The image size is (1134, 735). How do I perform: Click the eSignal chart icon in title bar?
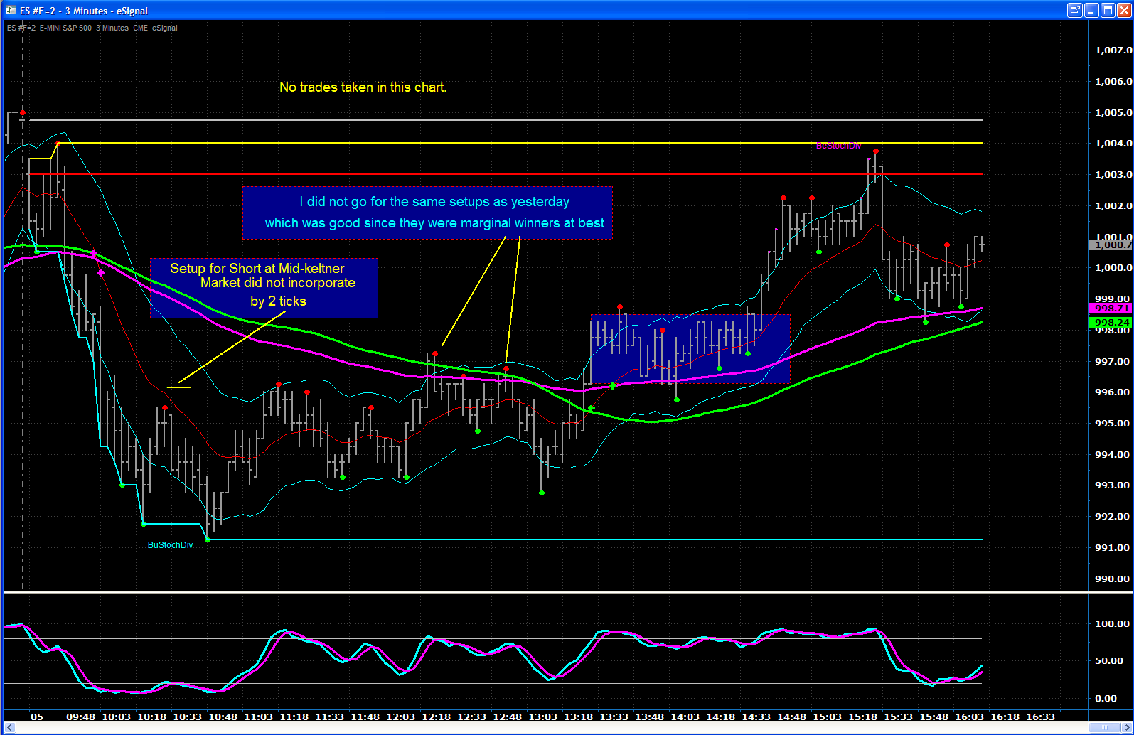pyautogui.click(x=11, y=10)
